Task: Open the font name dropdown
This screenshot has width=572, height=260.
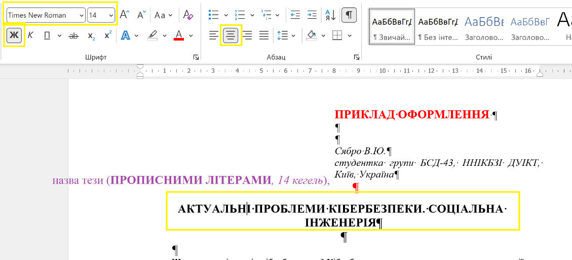Action: (x=82, y=15)
